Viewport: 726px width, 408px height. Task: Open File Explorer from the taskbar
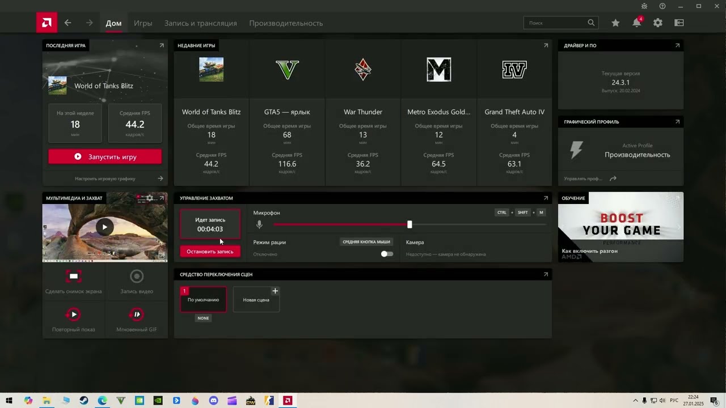[47, 401]
